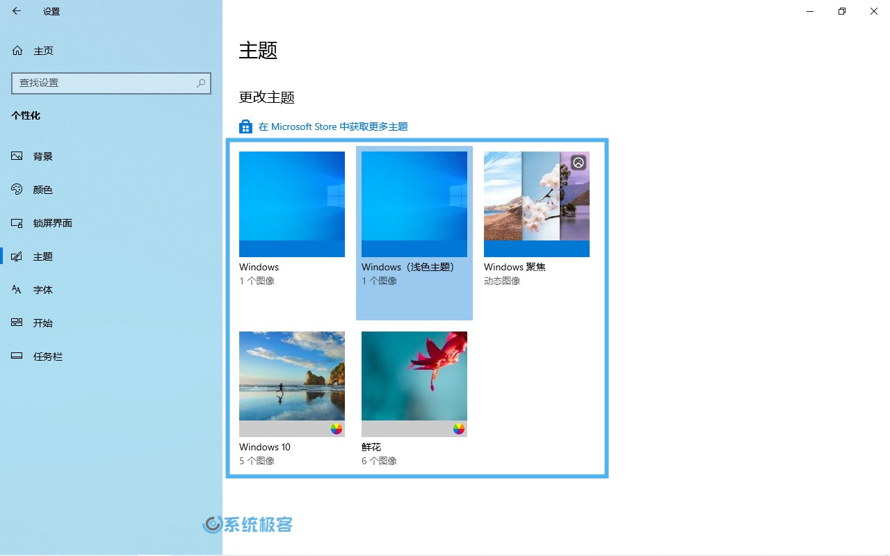Go to 主页 settings home

point(111,51)
